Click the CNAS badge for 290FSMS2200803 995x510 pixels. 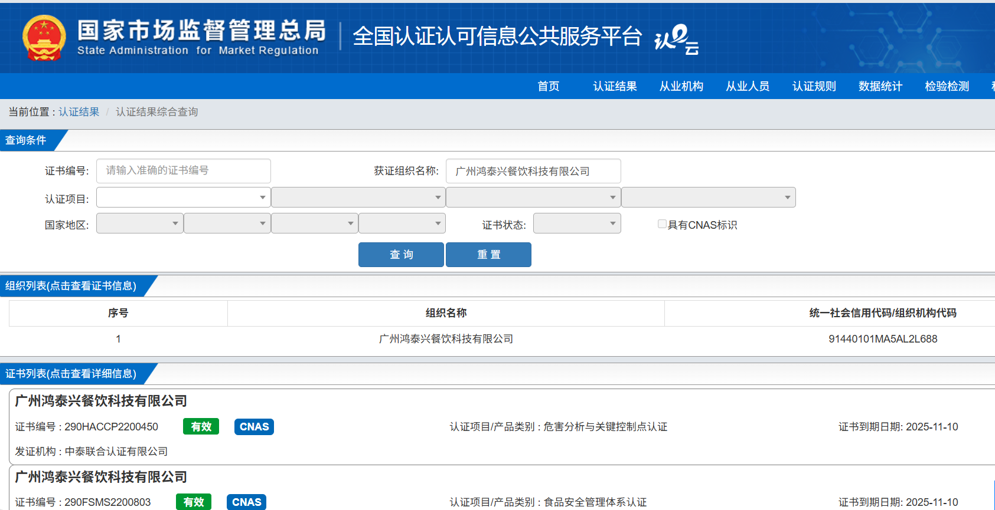[x=246, y=502]
